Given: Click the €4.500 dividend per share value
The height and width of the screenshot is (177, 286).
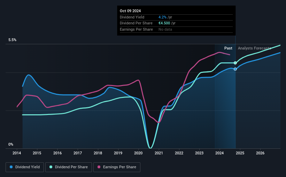Looking at the screenshot, I should pos(164,23).
